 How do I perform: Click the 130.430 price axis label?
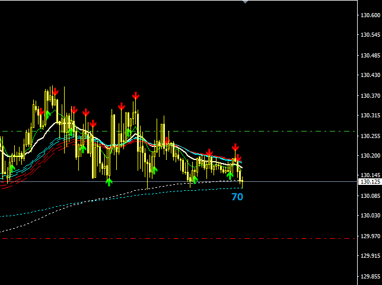point(370,75)
